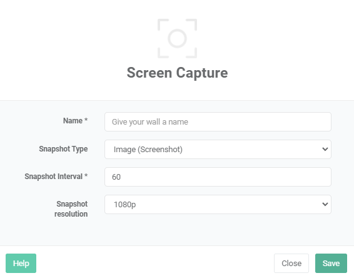354x278 pixels.
Task: Select the 1080p resolution value
Action: pyautogui.click(x=124, y=205)
